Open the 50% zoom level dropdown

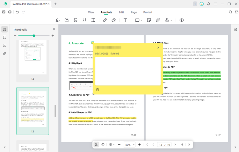pyautogui.click(x=129, y=145)
